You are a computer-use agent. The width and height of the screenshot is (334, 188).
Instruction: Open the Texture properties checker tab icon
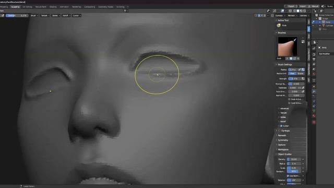tap(314, 122)
